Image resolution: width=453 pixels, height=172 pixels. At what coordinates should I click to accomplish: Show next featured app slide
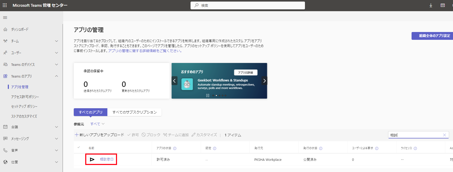[x=264, y=81]
